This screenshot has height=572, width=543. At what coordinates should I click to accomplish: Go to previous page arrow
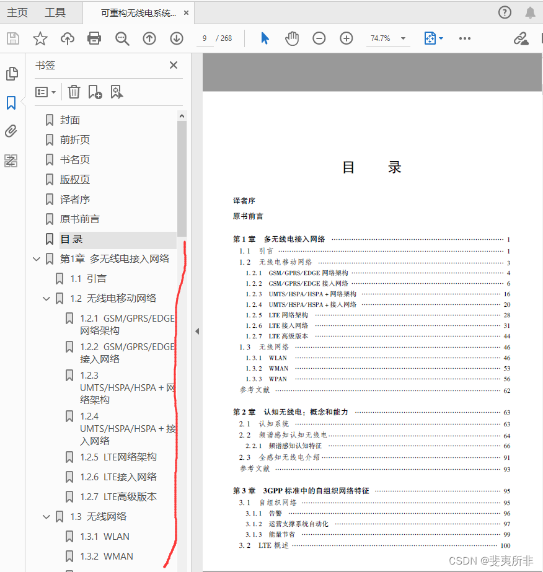pos(149,38)
